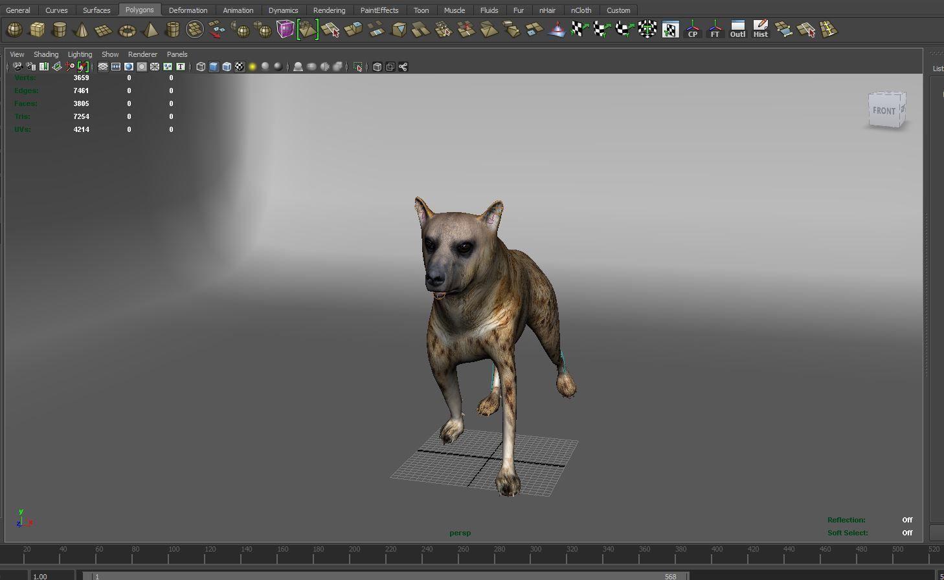This screenshot has width=944, height=580.
Task: Click the purple cube lattice shelf icon
Action: tap(285, 30)
